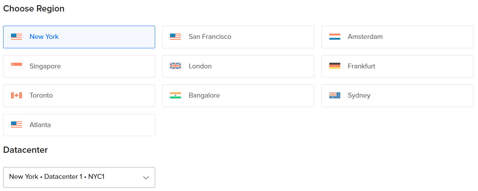Click the Union Jack flag beside London
The width and height of the screenshot is (478, 191).
[175, 66]
